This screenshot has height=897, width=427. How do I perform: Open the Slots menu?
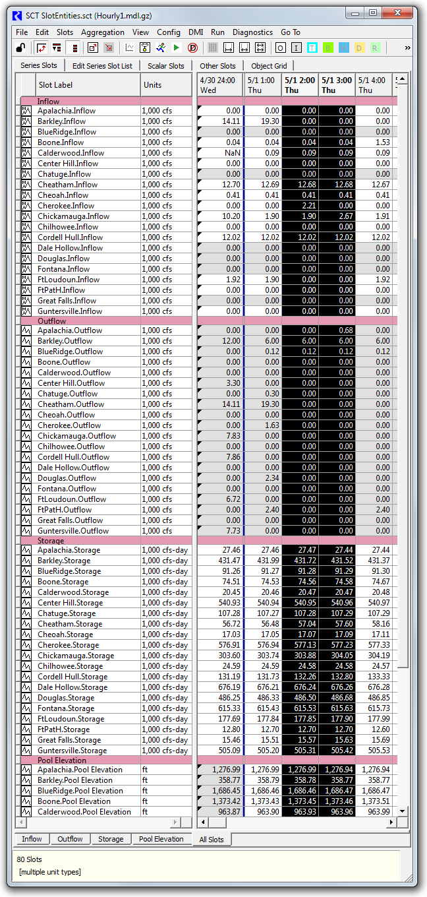coord(65,32)
